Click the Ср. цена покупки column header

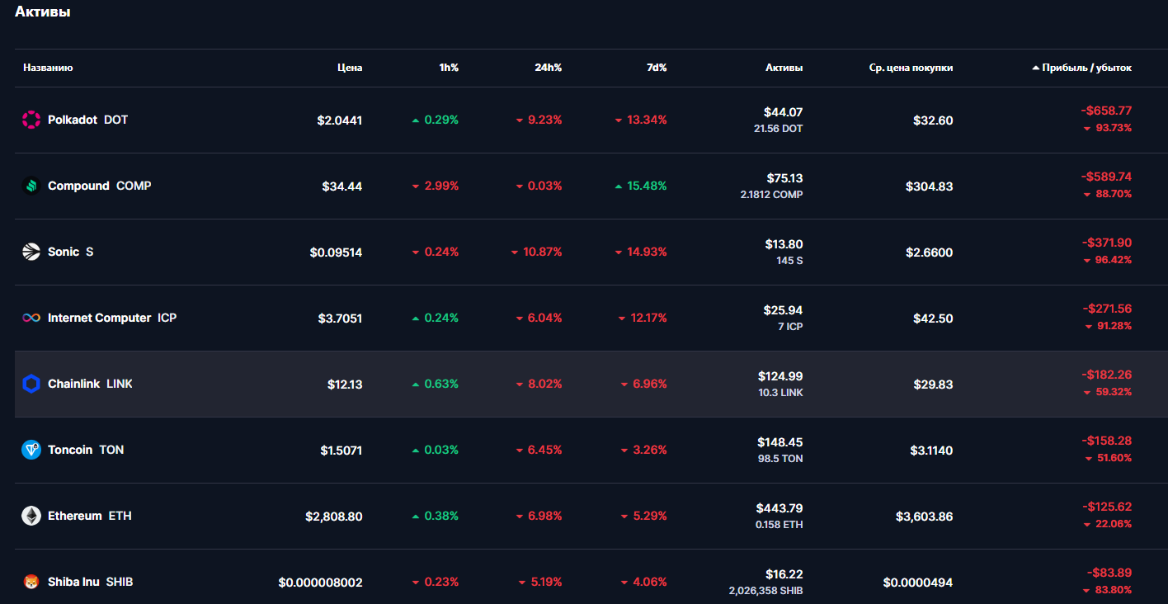(911, 68)
